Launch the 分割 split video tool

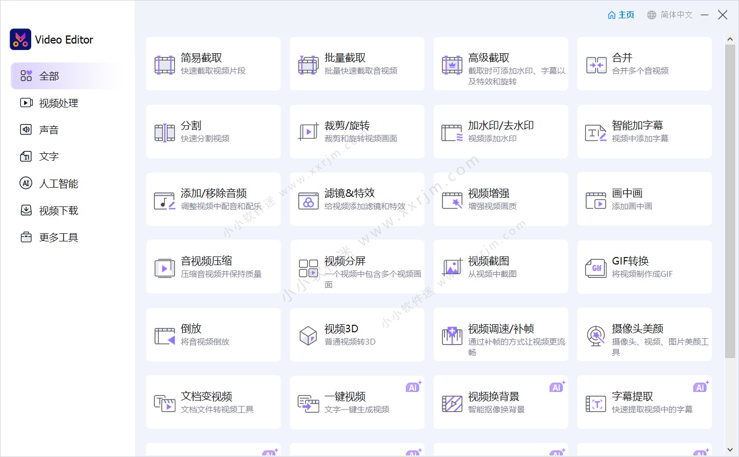pyautogui.click(x=213, y=131)
